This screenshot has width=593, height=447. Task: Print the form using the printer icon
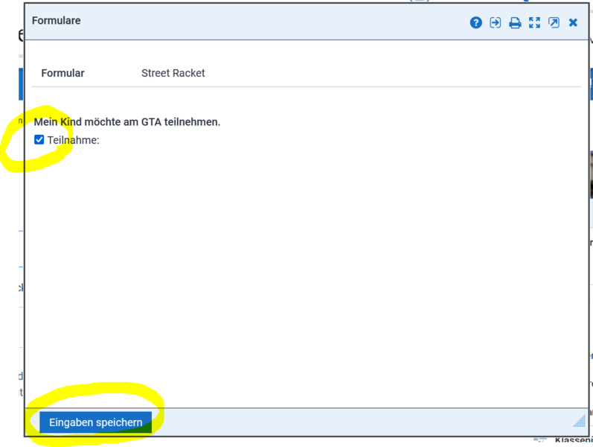point(515,23)
